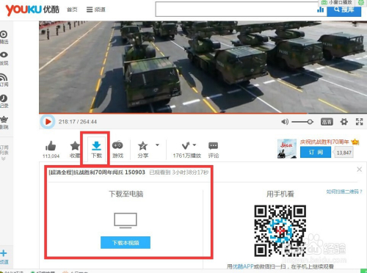Viewport: 367px width, 273px height.
Task: Expand the play count dropdown arrow
Action: pyautogui.click(x=195, y=145)
